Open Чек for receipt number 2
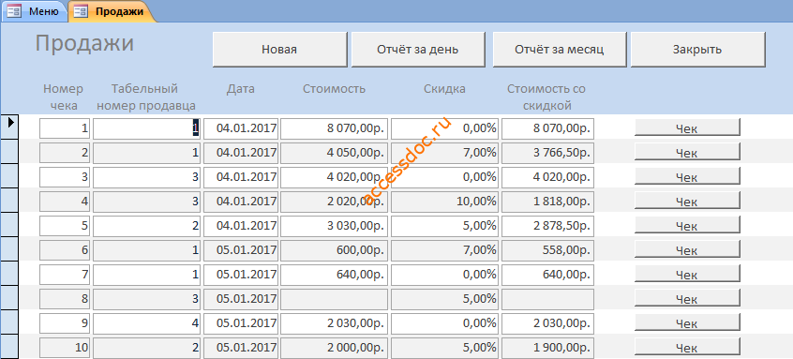 coord(687,152)
